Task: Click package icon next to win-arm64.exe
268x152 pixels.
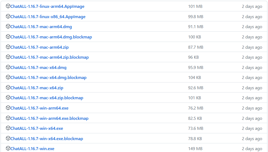Action: click(x=8, y=108)
